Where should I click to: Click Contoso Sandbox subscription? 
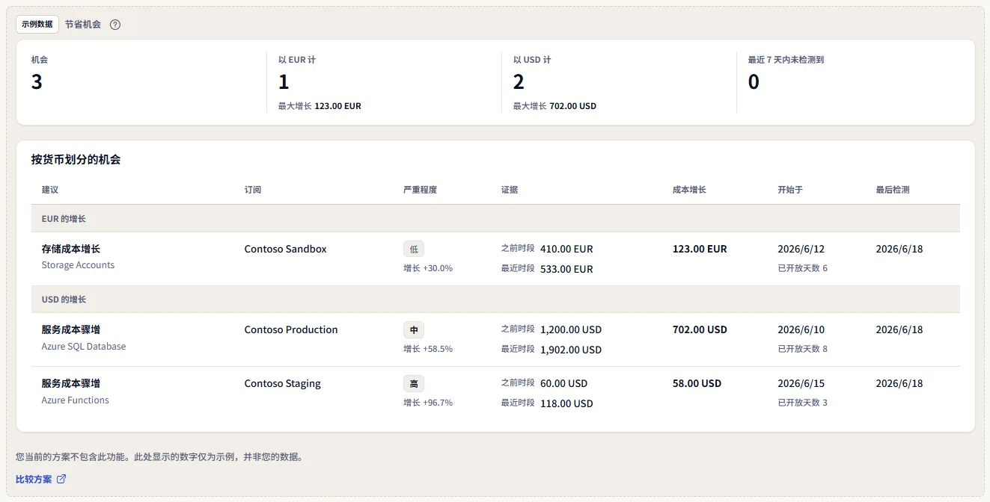pyautogui.click(x=286, y=249)
